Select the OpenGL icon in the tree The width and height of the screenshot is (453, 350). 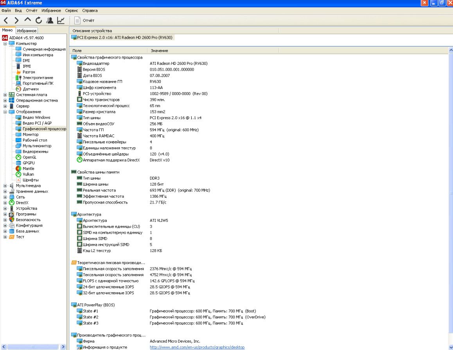pos(18,157)
